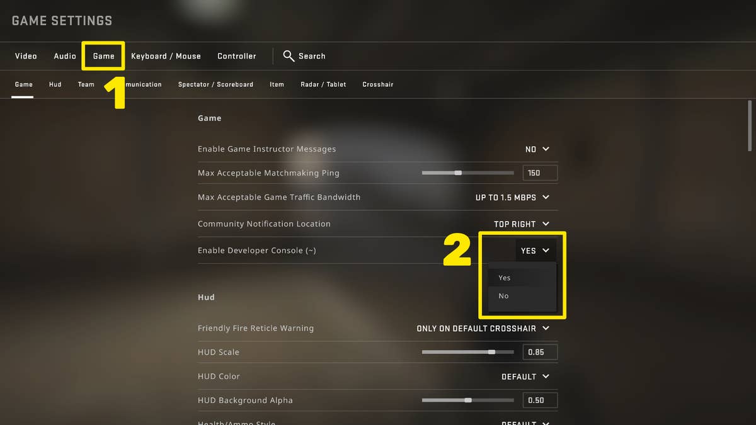Open the Community Notification Location dropdown
756x425 pixels.
pyautogui.click(x=520, y=224)
